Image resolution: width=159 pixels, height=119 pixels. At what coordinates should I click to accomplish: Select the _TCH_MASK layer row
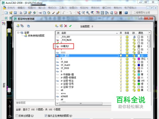click(102, 40)
